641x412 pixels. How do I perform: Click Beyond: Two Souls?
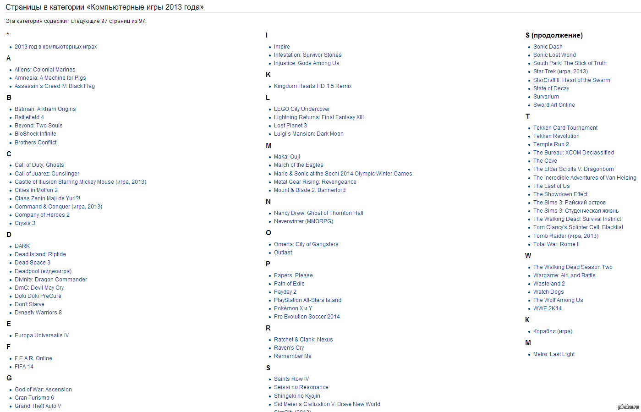tap(38, 126)
